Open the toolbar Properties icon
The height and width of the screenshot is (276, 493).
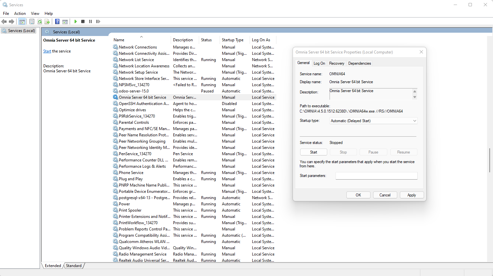pos(32,21)
